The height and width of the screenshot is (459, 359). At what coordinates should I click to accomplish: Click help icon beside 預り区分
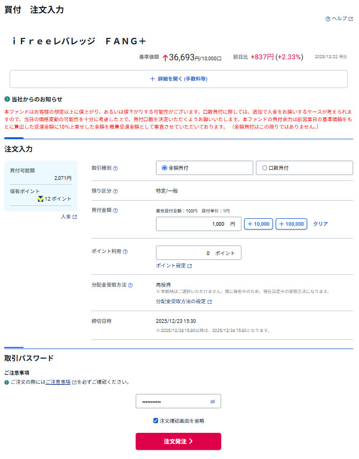115,191
